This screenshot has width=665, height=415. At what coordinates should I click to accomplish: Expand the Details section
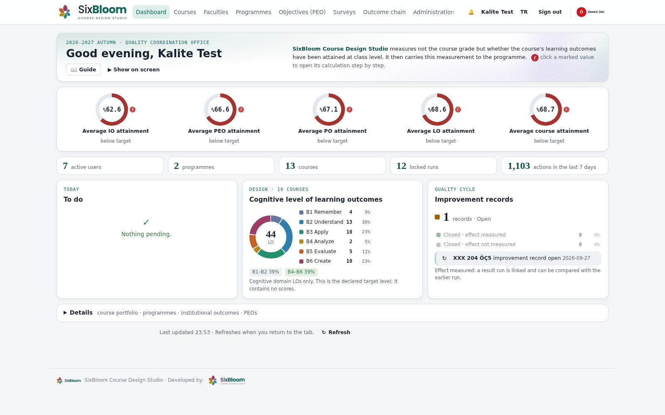(x=78, y=312)
